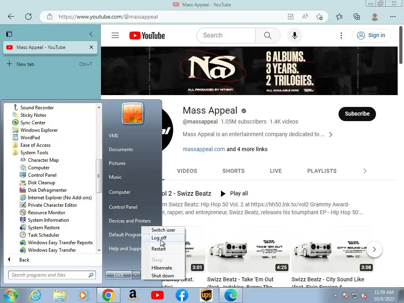Choose Log off from power menu

coord(163,238)
